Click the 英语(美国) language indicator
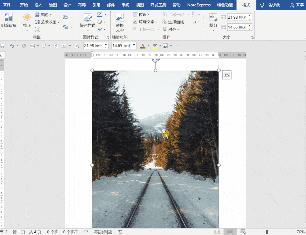The height and width of the screenshot is (235, 306). 103,232
